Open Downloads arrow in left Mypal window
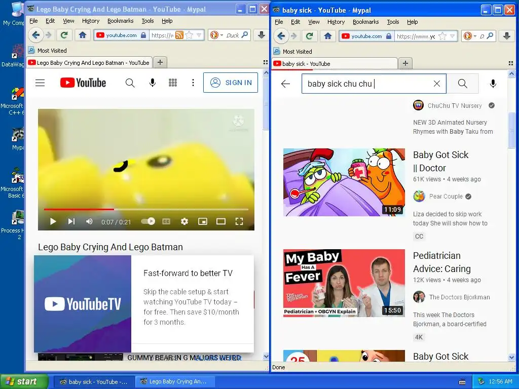This screenshot has width=519, height=389. click(x=262, y=35)
